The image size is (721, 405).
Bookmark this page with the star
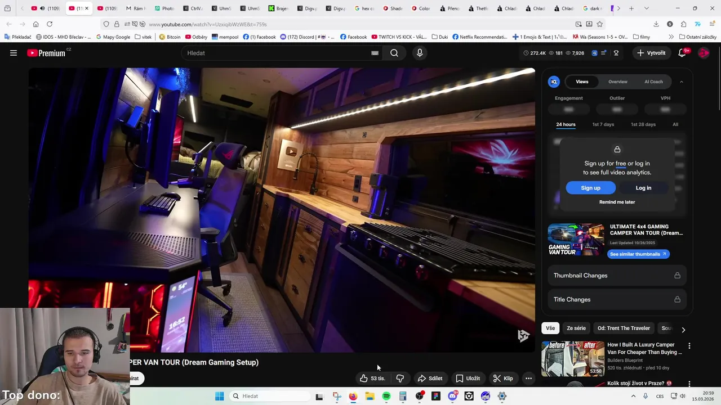[600, 24]
